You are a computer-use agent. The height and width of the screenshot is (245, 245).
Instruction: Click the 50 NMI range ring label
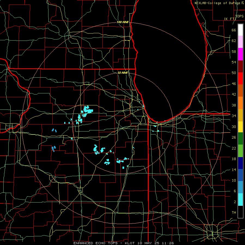click(122, 73)
